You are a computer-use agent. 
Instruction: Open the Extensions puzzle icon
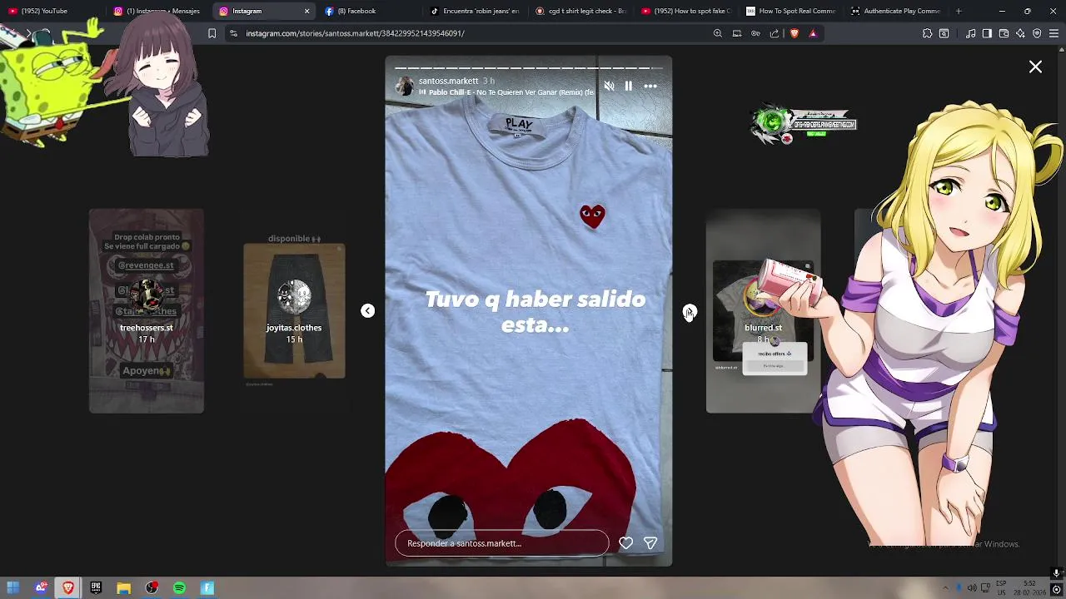[927, 33]
